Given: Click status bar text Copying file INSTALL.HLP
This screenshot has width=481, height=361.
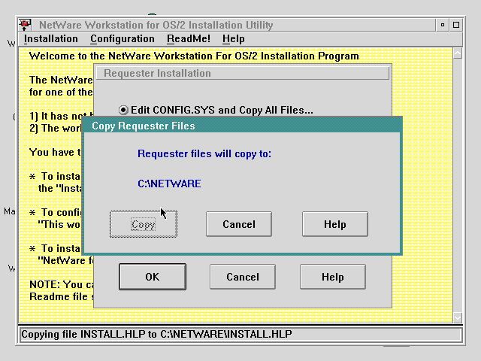Looking at the screenshot, I should coord(156,334).
